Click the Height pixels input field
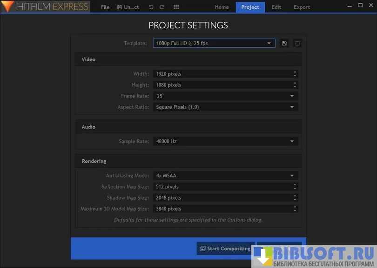377x268 pixels. pyautogui.click(x=221, y=85)
